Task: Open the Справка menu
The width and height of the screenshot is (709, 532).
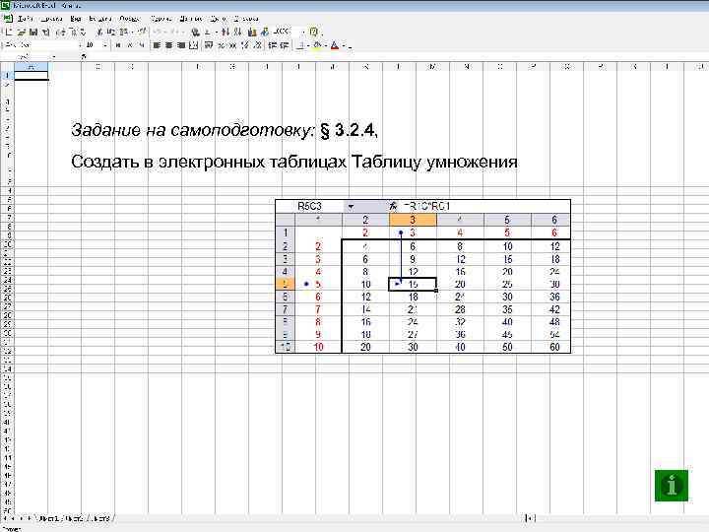Action: pyautogui.click(x=246, y=19)
